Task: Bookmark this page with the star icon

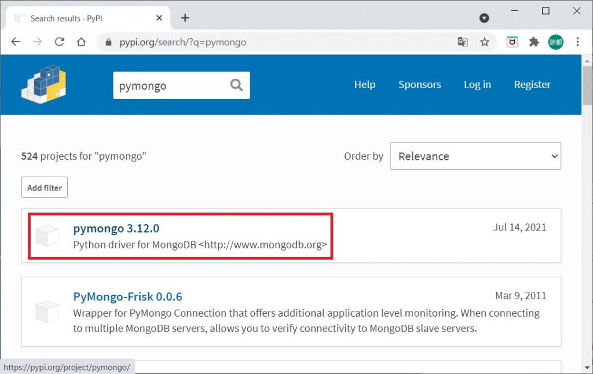Action: 485,42
